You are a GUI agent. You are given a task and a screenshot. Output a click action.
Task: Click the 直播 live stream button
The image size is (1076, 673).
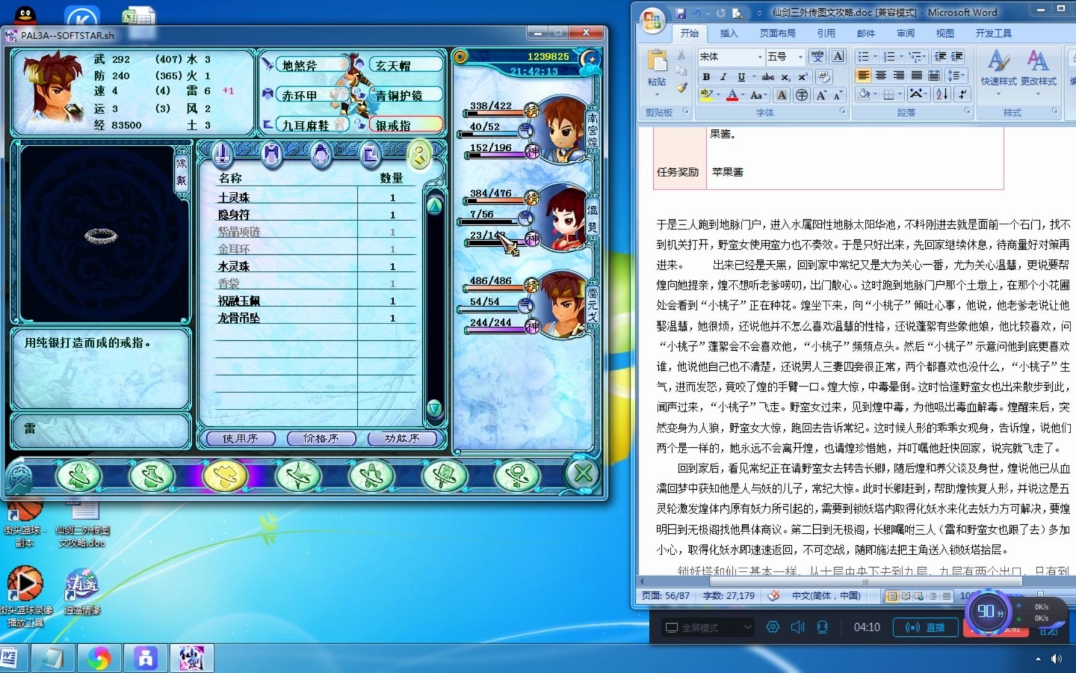pos(925,628)
